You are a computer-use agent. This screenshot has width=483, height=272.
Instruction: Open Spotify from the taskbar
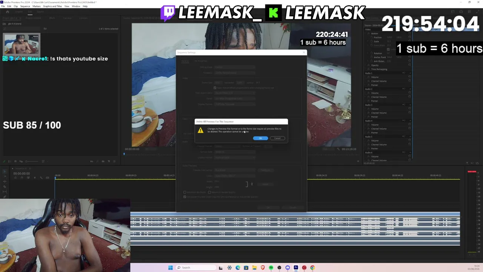271,268
